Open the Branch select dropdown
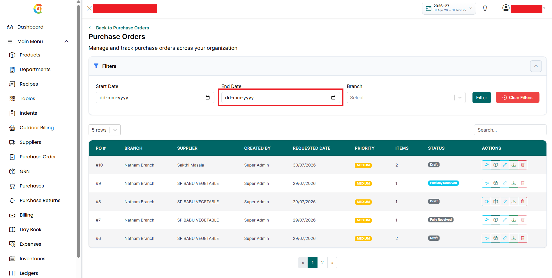 pos(406,98)
